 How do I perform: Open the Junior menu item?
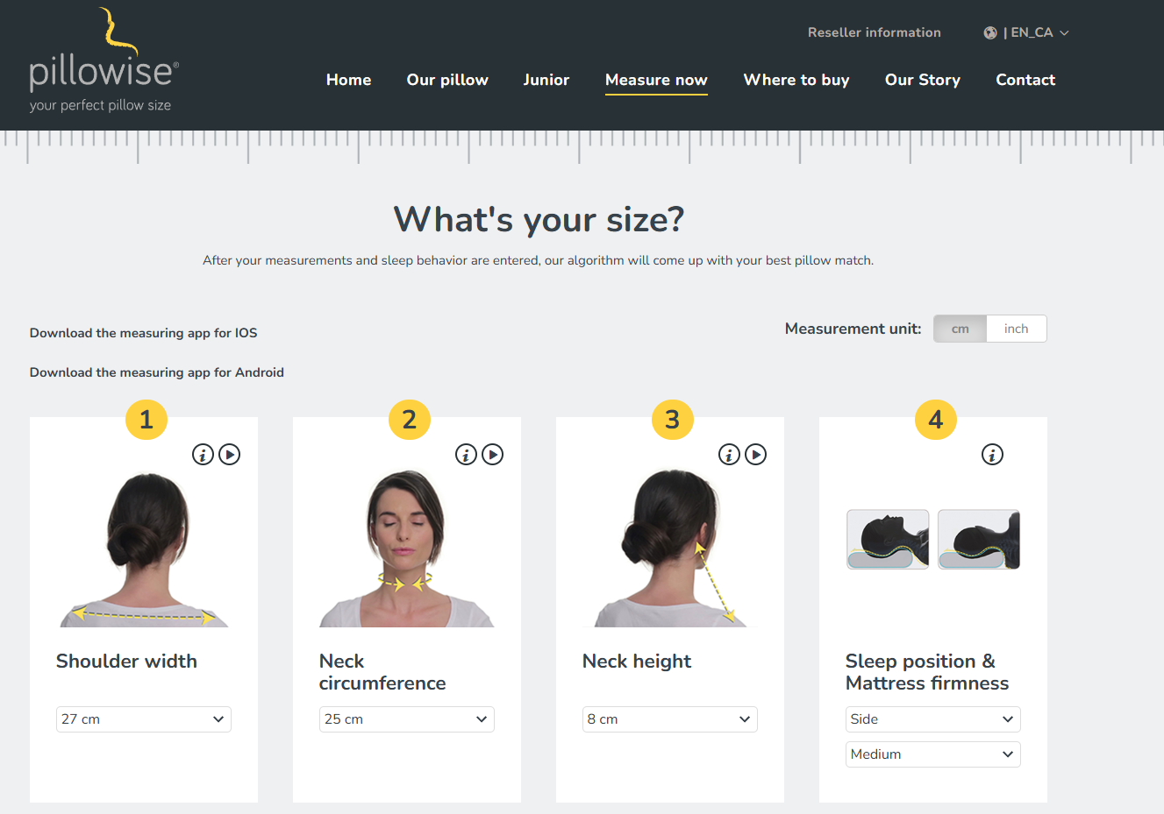point(546,80)
